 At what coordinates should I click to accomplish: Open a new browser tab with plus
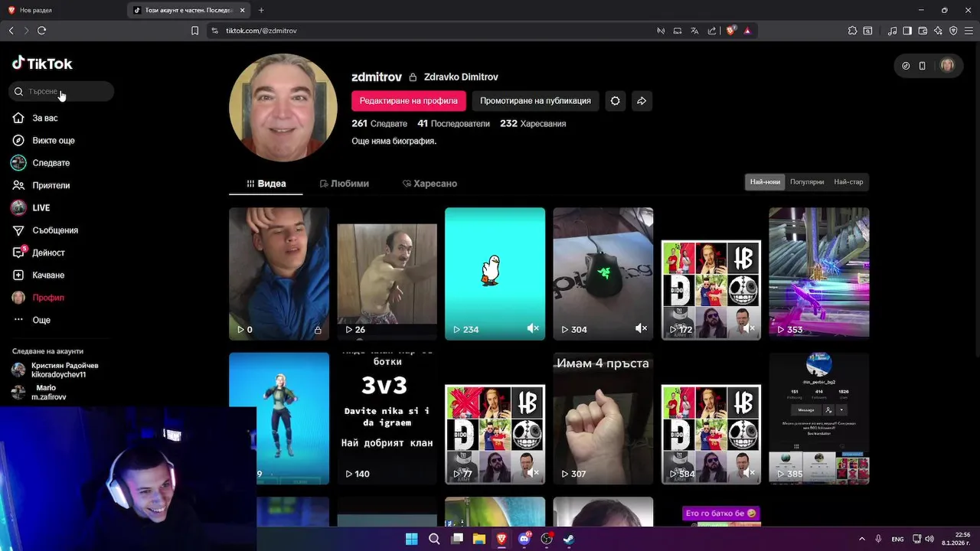coord(261,10)
